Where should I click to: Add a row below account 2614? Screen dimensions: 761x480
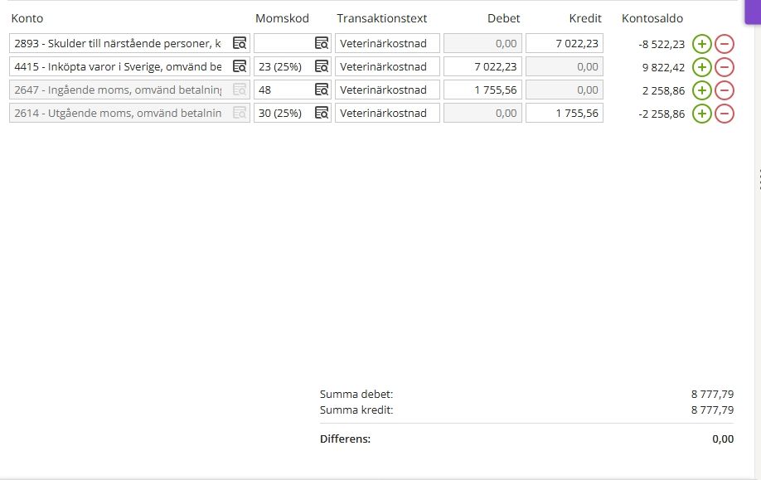tap(700, 113)
